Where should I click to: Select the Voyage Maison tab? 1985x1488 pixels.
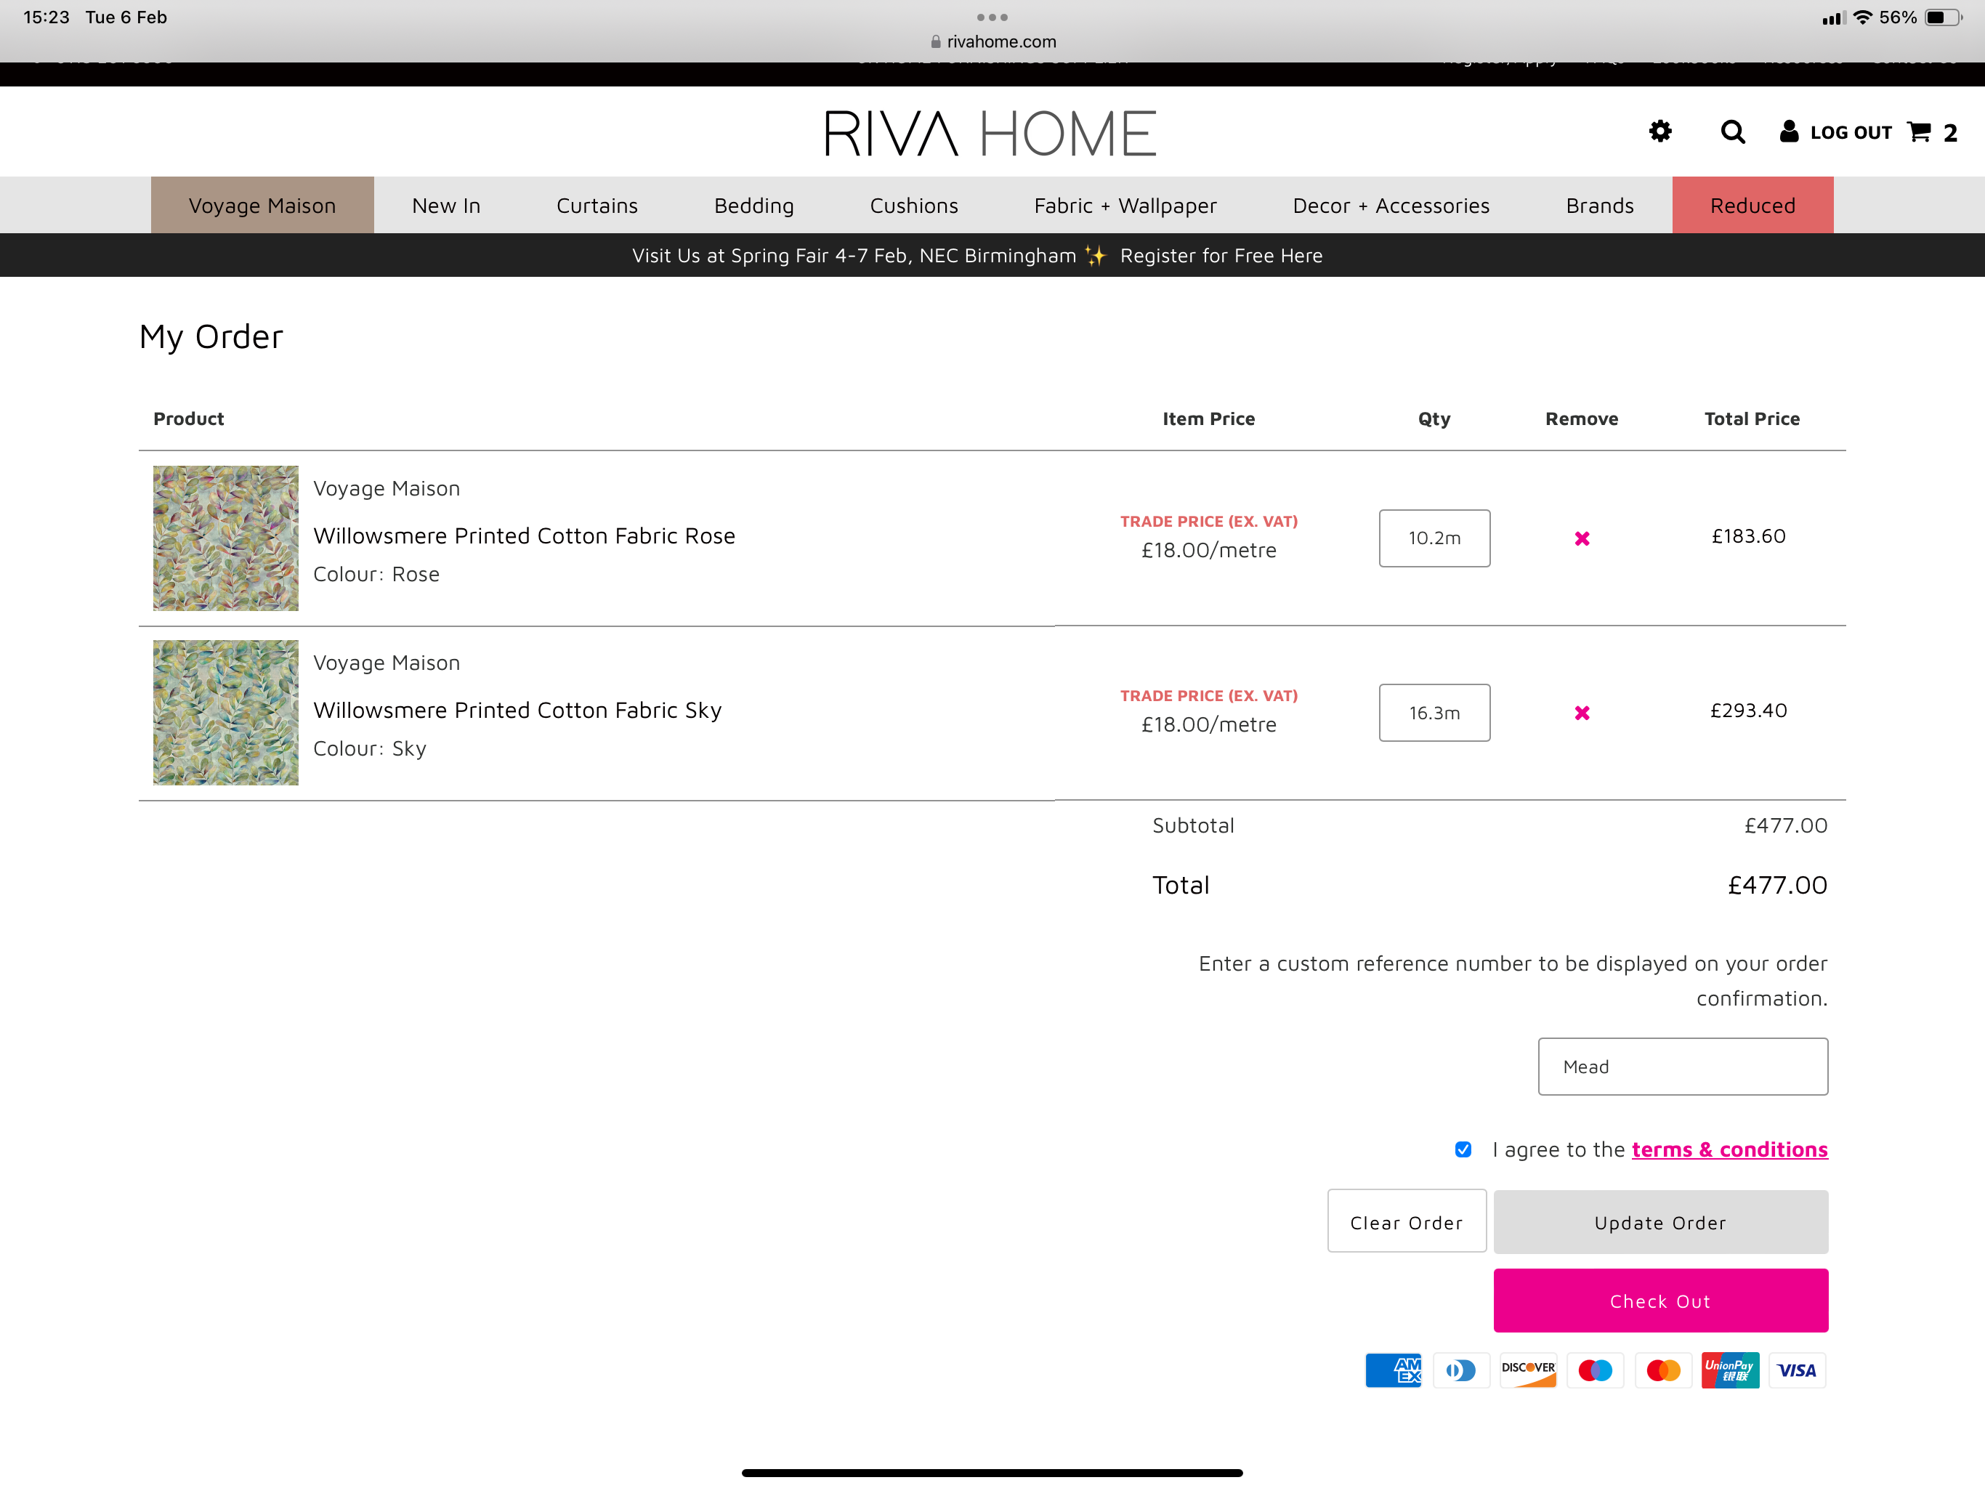click(x=262, y=206)
